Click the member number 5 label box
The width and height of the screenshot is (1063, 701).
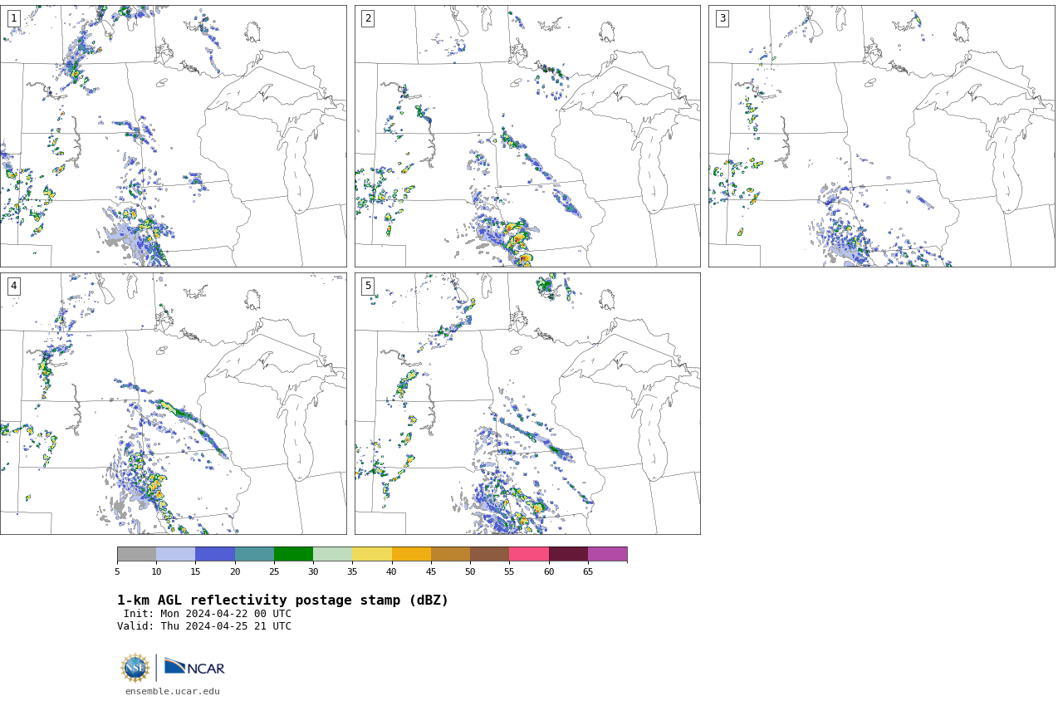coord(368,286)
